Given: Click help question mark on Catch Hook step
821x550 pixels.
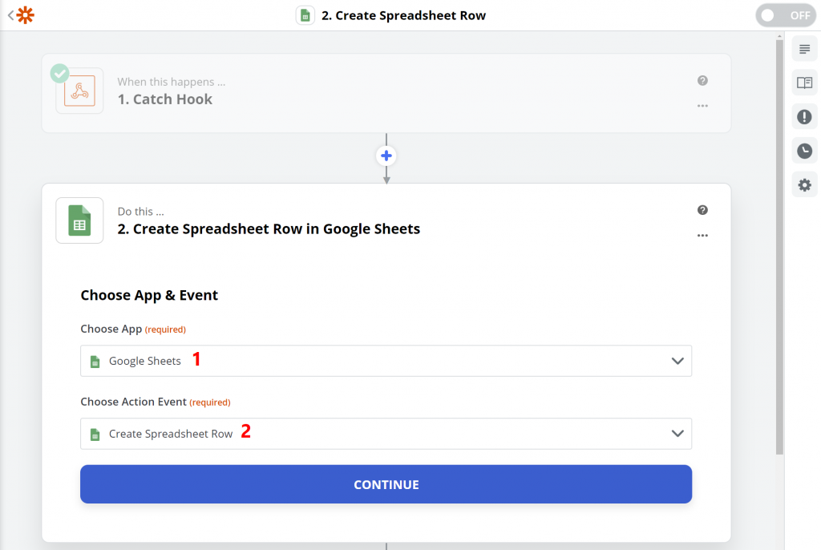Looking at the screenshot, I should [702, 80].
